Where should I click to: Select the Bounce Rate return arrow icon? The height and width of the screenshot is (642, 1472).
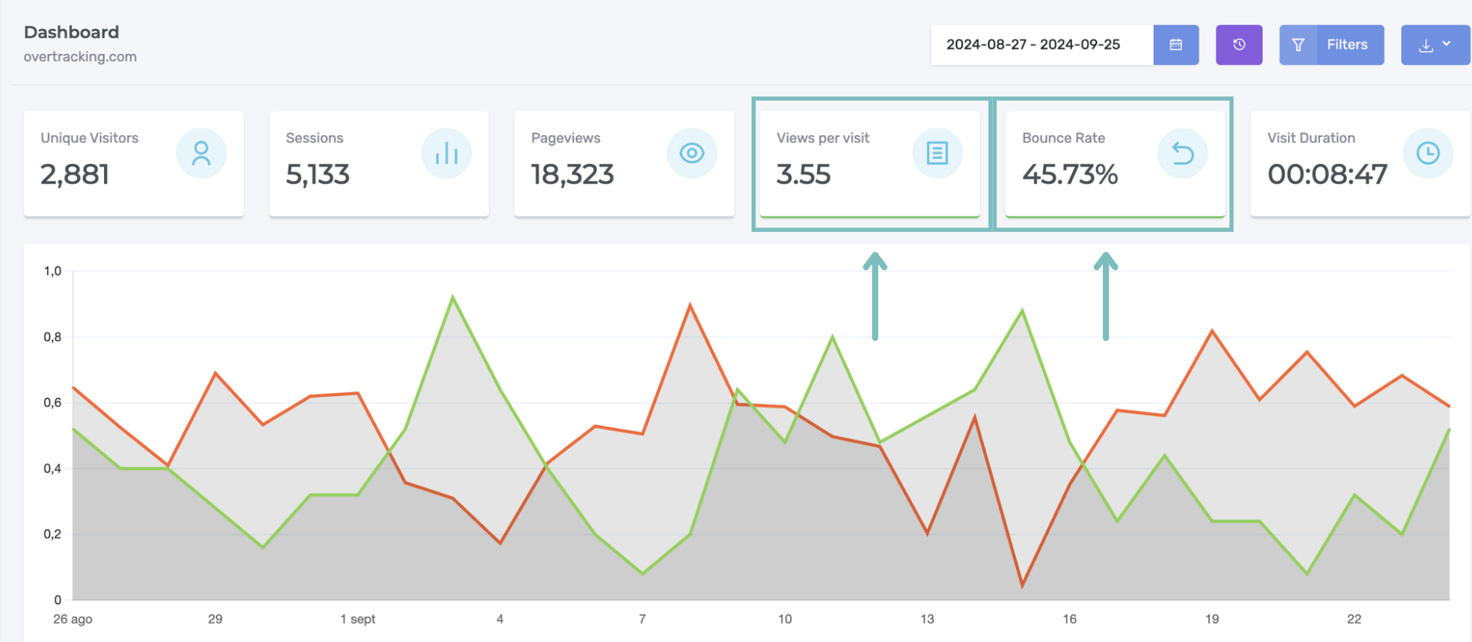click(1182, 153)
